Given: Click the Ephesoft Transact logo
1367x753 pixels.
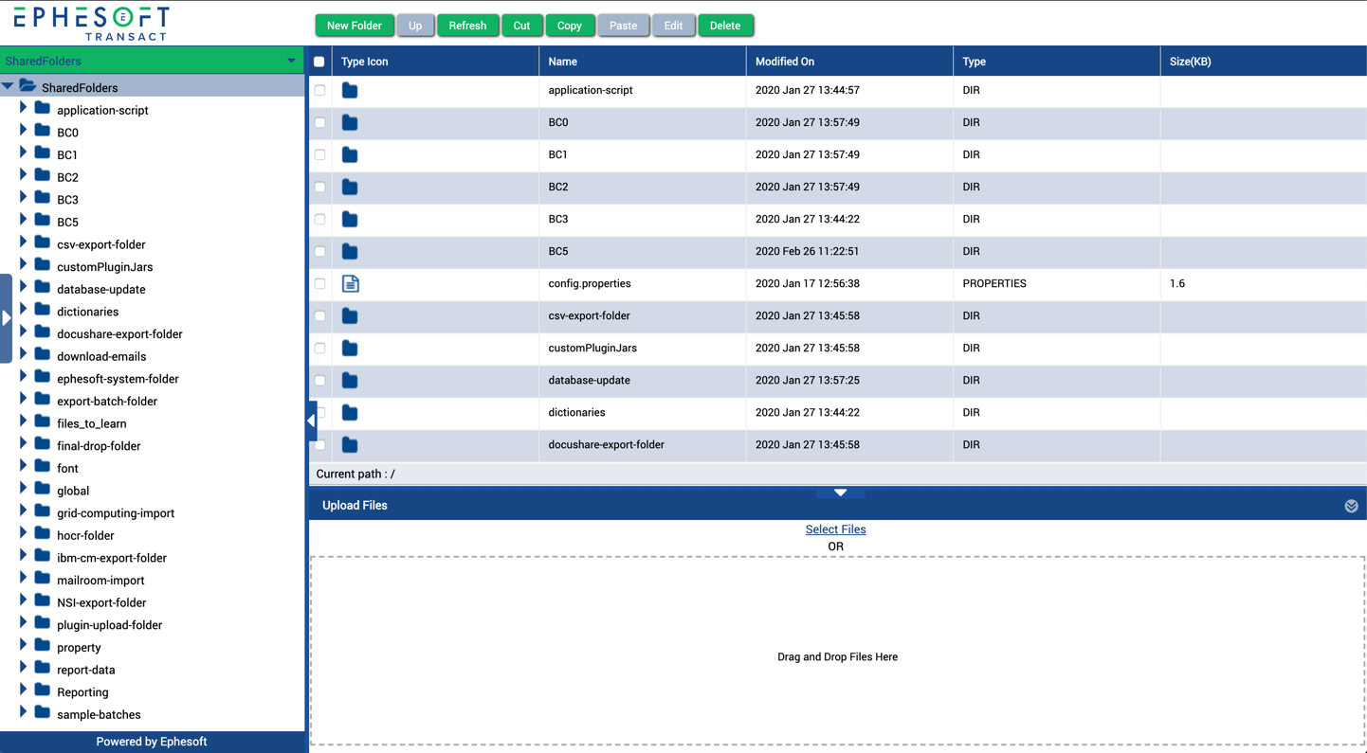Looking at the screenshot, I should click(91, 24).
